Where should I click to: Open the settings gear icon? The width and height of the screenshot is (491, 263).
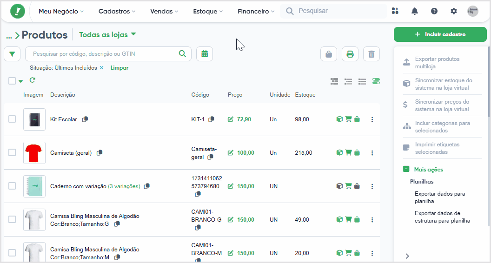[454, 11]
